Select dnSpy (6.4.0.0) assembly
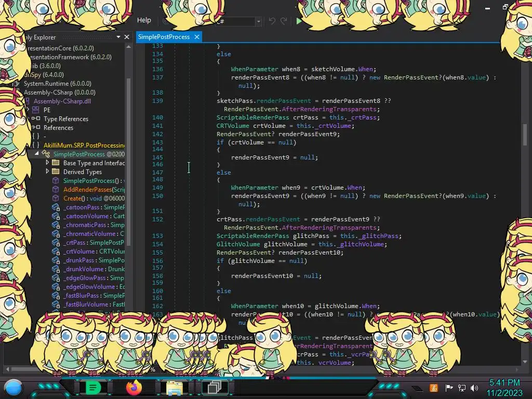The image size is (532, 399). (x=44, y=75)
